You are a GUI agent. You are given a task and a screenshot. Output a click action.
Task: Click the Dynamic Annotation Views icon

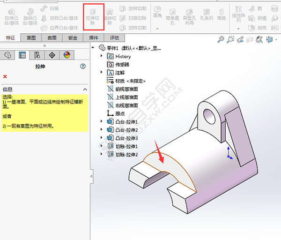pos(259,39)
